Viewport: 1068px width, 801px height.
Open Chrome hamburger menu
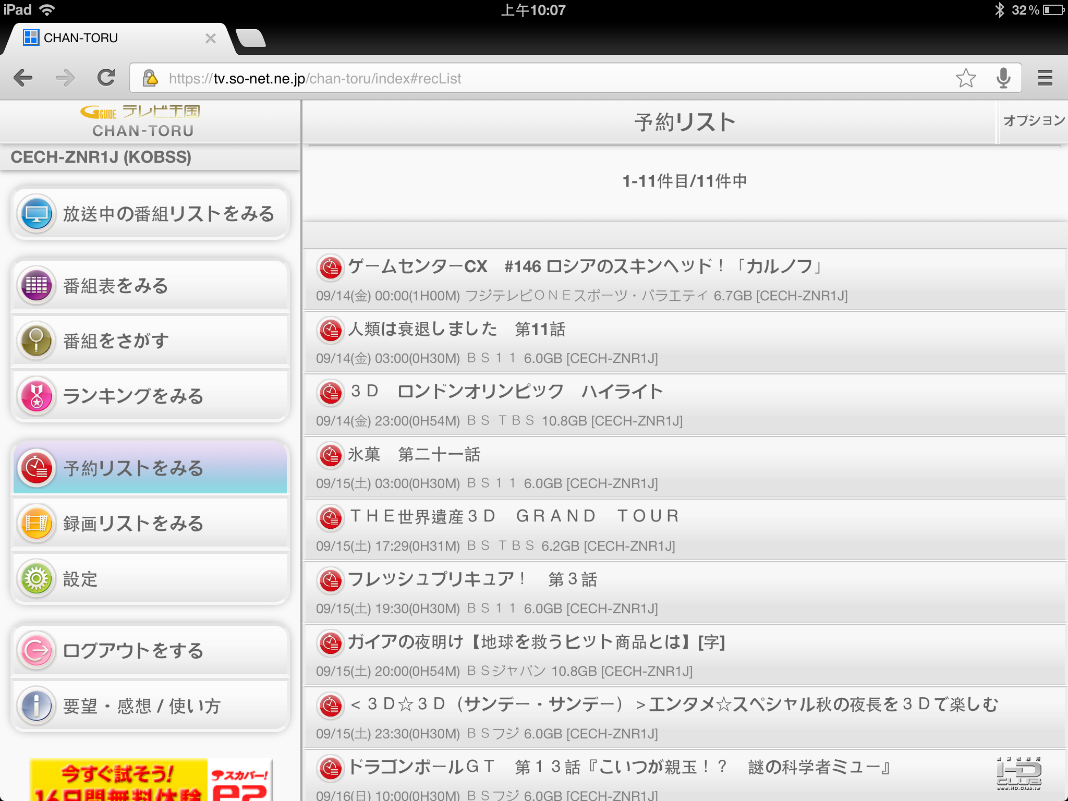click(1045, 78)
